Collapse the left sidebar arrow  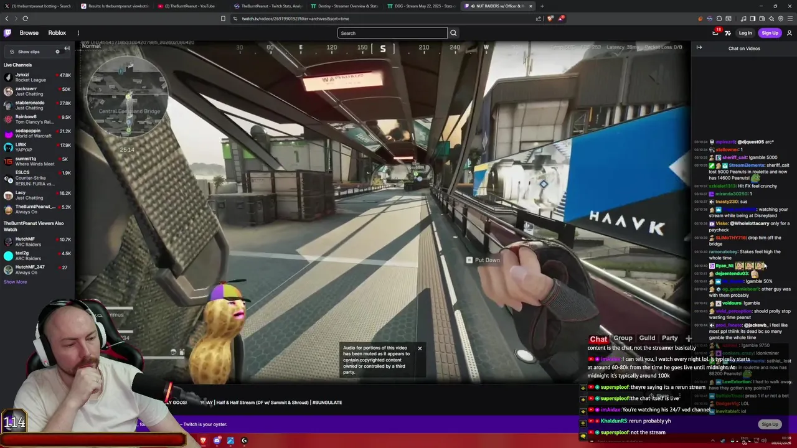point(67,49)
